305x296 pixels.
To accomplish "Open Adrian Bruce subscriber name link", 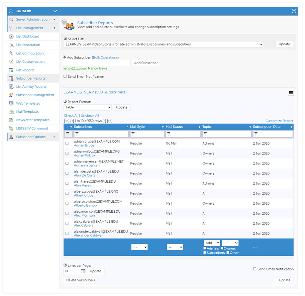I will point(84,145).
